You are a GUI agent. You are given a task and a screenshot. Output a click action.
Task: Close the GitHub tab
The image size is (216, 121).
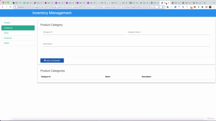coord(137,3)
